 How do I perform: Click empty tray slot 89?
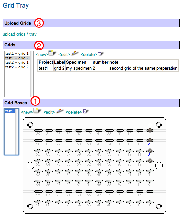pyautogui.click(x=38, y=130)
